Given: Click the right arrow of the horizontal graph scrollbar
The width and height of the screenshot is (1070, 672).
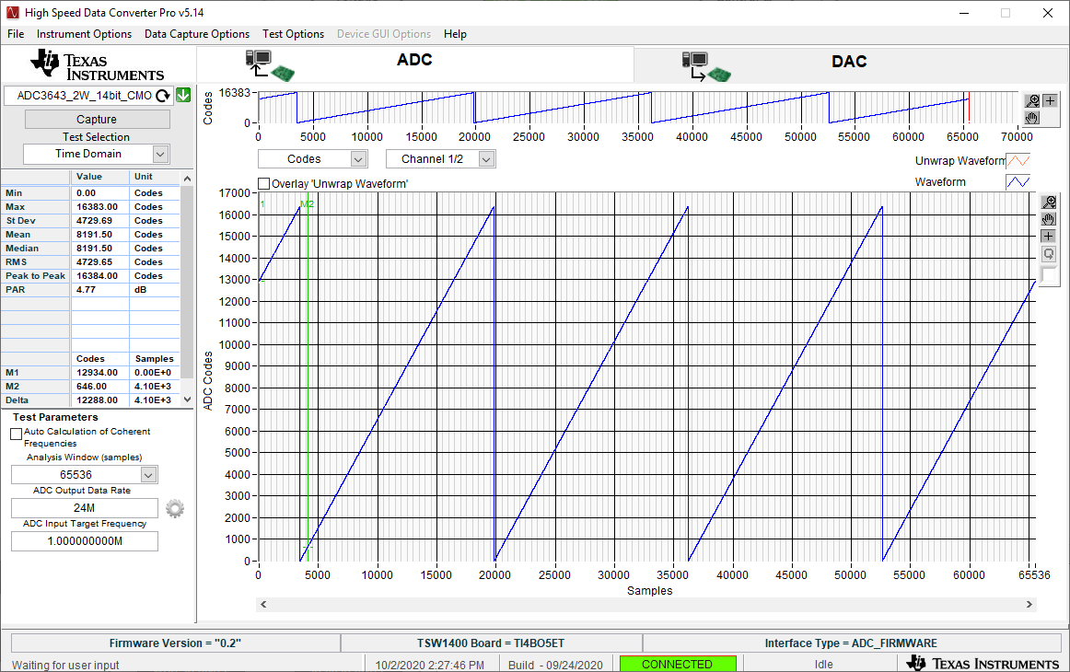Looking at the screenshot, I should click(x=1030, y=605).
